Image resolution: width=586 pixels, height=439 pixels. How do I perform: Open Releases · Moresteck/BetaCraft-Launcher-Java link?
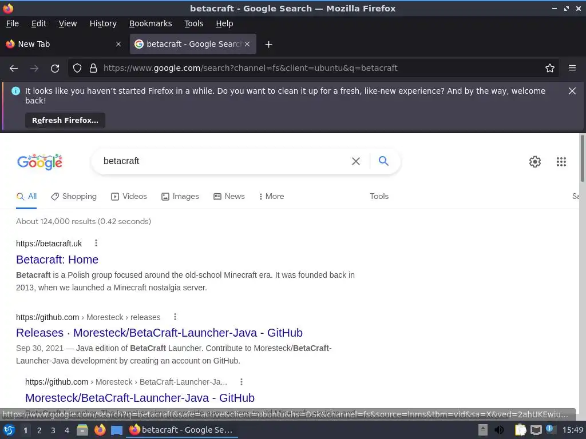tap(159, 333)
